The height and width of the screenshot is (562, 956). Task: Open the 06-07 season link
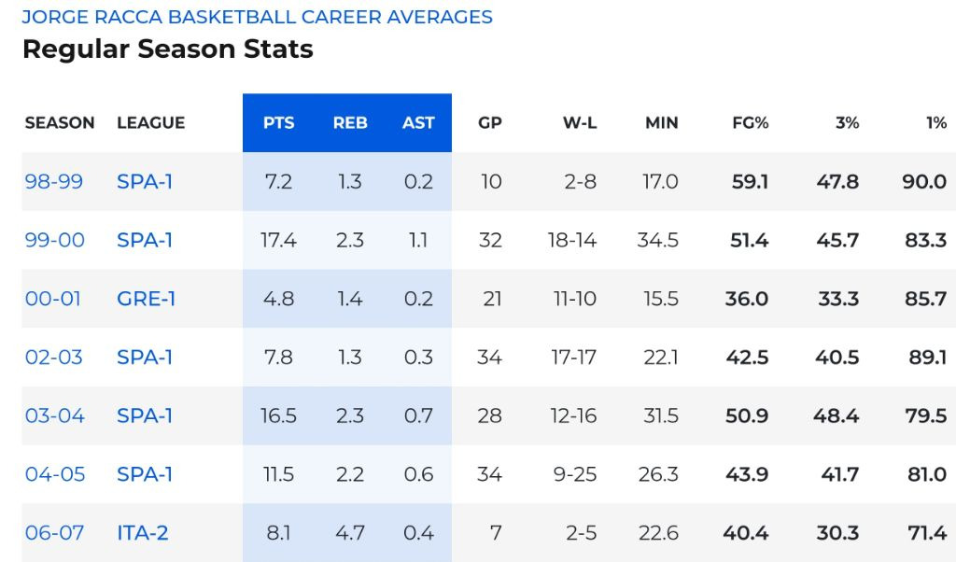(54, 533)
